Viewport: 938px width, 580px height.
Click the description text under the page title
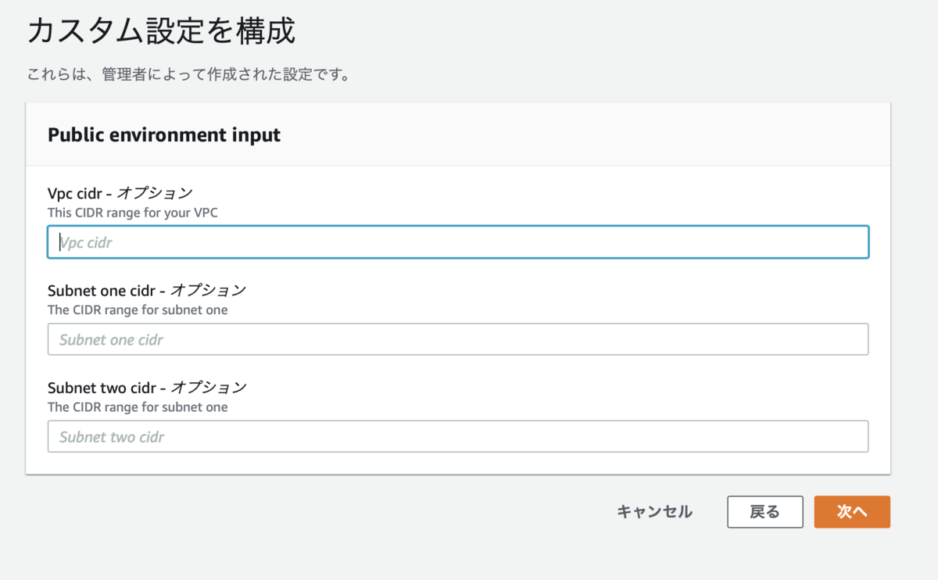pyautogui.click(x=188, y=75)
